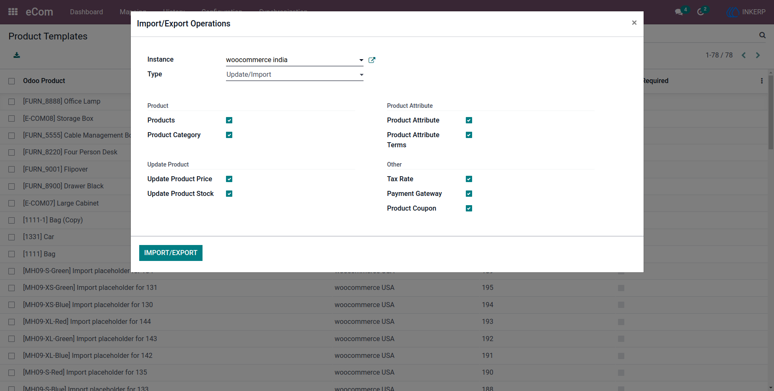This screenshot has height=391, width=774.
Task: Click the Odoo Product column header
Action: pyautogui.click(x=44, y=81)
